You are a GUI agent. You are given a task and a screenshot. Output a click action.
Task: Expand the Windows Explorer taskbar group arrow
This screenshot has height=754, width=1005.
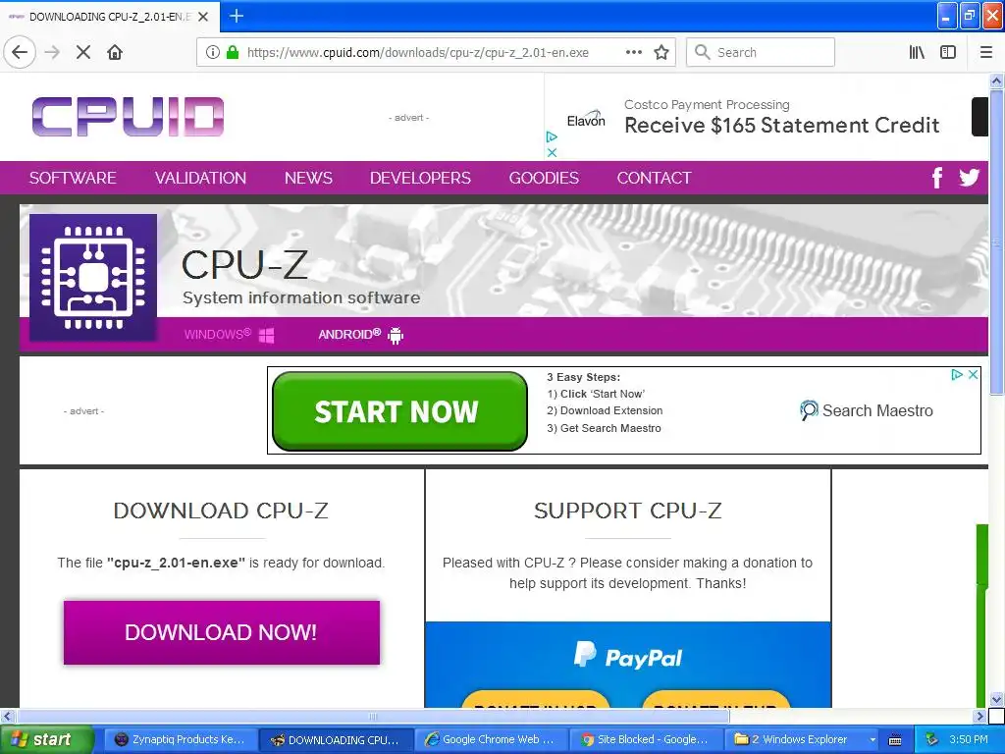click(873, 740)
